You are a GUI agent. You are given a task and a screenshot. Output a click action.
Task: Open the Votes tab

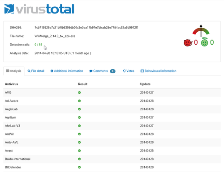(x=129, y=71)
